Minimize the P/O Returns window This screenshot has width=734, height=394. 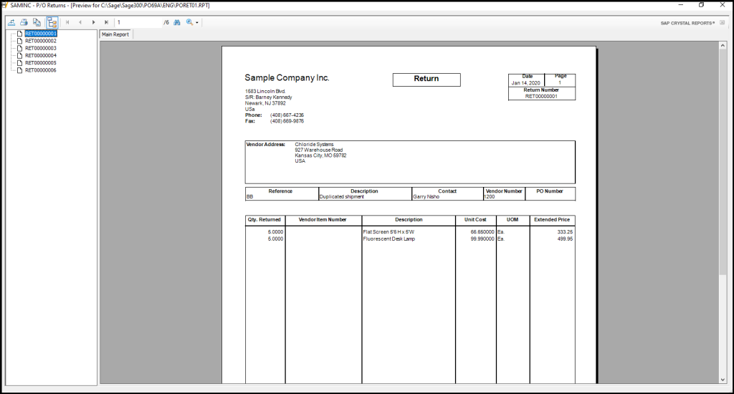click(681, 5)
